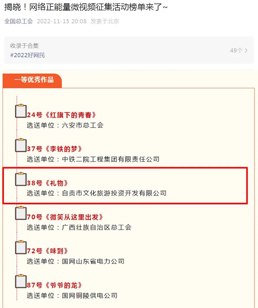Click the publish date 2022-11-15 20:08
258x308 pixels.
pos(62,21)
